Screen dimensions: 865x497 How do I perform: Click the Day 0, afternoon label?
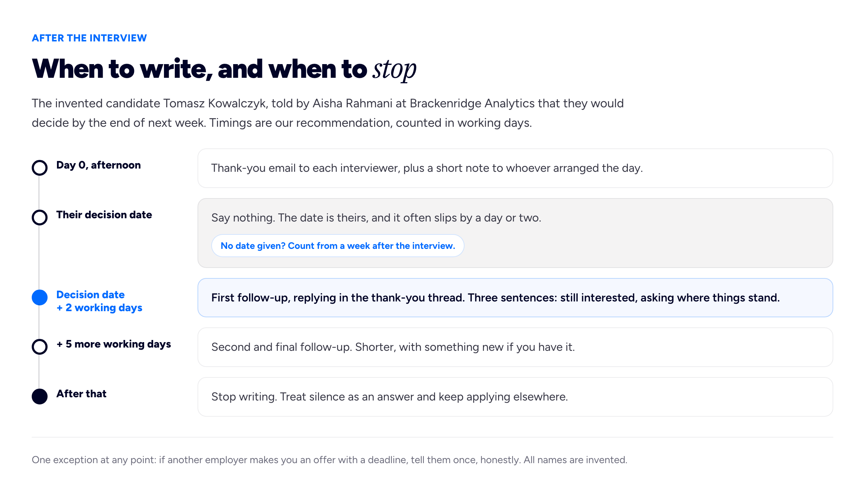98,165
